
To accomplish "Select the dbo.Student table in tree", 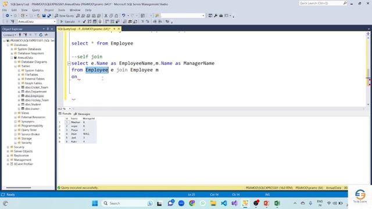I will click(33, 105).
